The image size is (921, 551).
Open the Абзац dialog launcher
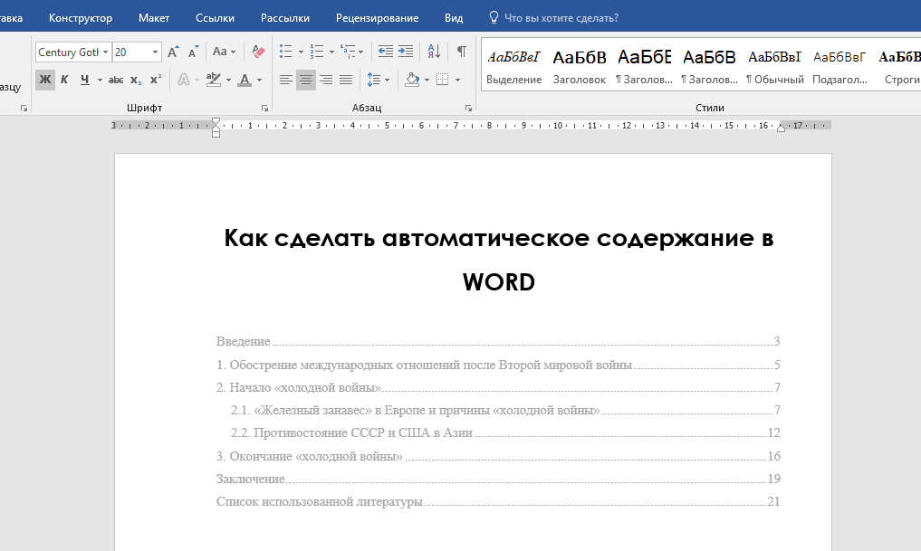[468, 108]
